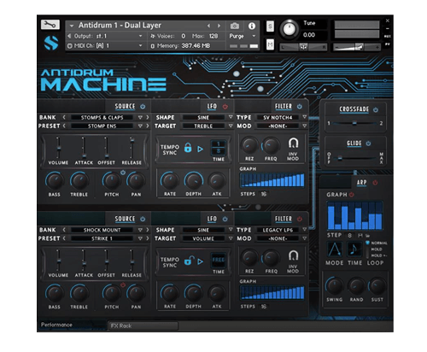Toggle top layer Source power button
Viewport: 427px width, 352px height.
[143, 107]
